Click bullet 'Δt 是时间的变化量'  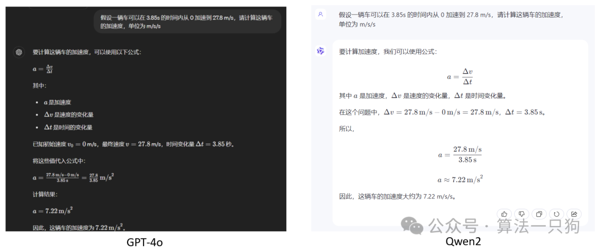(x=68, y=127)
